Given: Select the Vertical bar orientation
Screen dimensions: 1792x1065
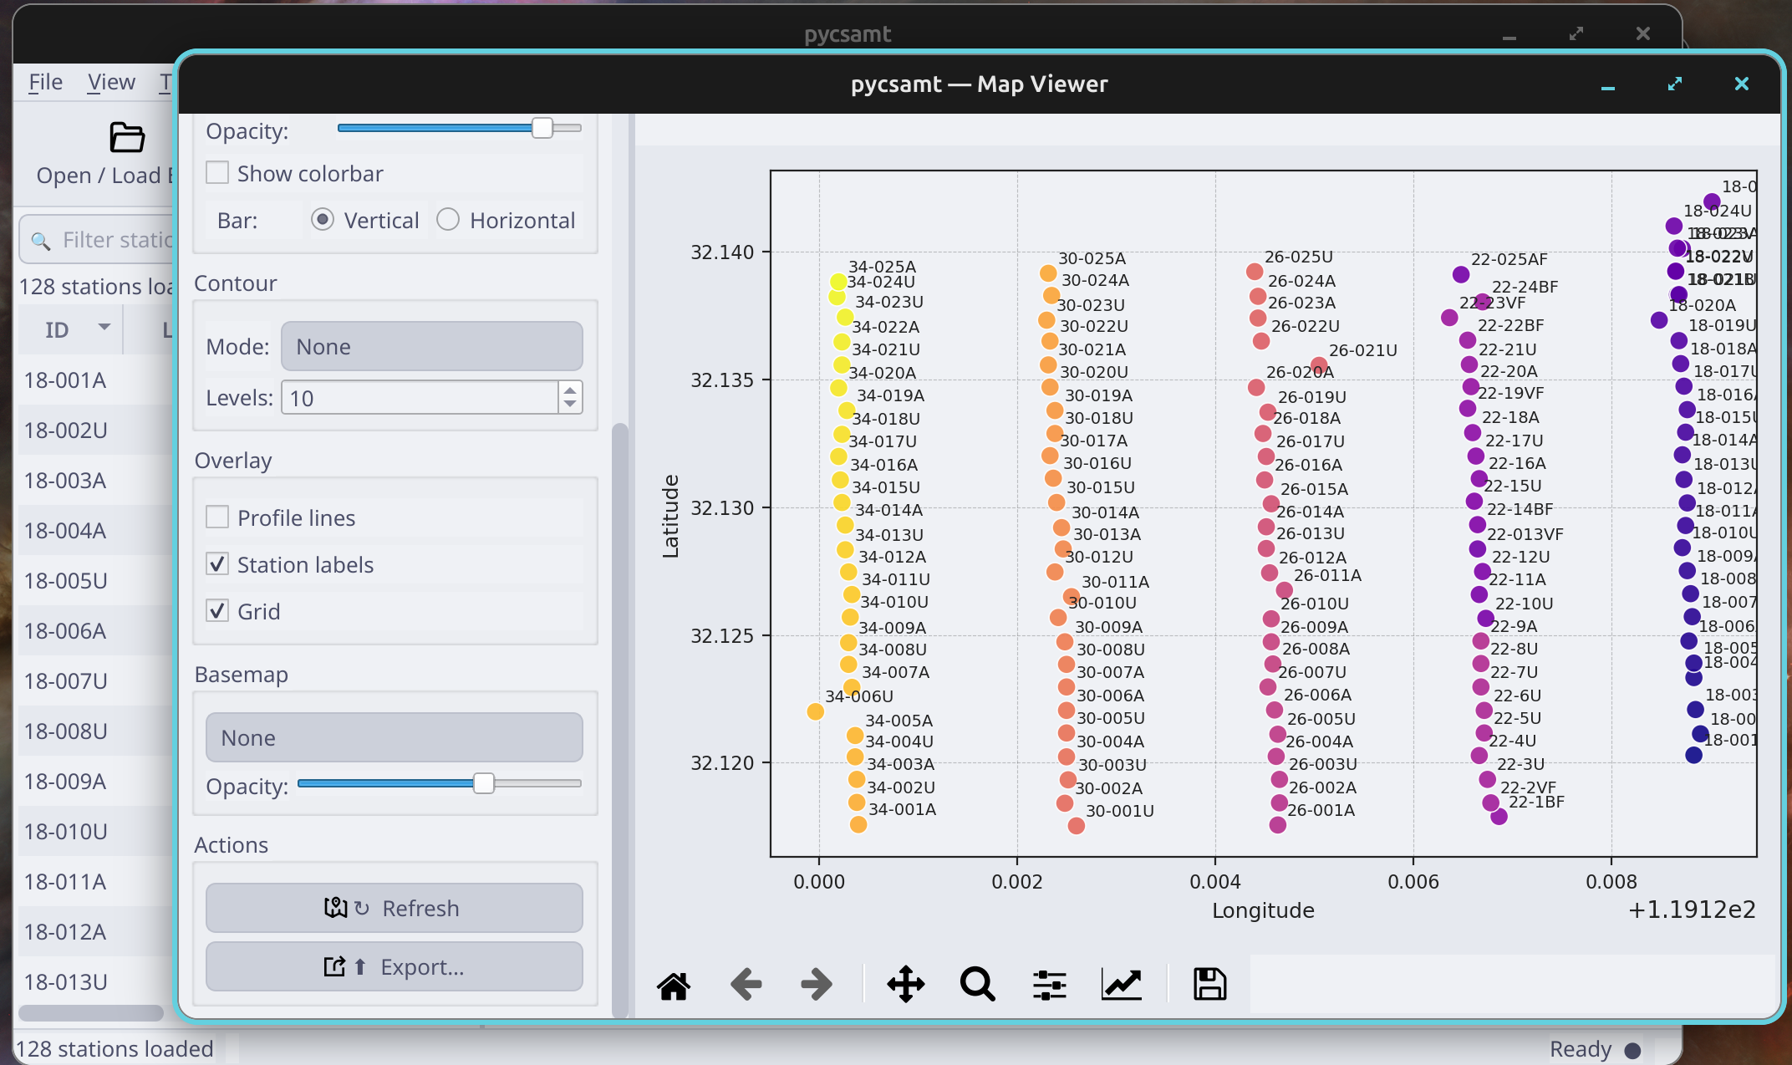Looking at the screenshot, I should tap(323, 220).
